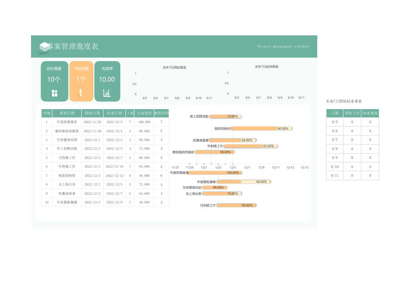This screenshot has width=409, height=289.
Task: Select the 合計專案 10个 value
Action: click(54, 79)
